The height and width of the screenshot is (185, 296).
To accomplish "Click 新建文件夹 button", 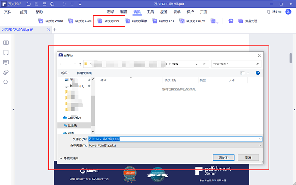I will 84,73.
